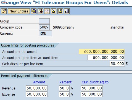Click the Percent column heading
Viewport: 132px width, 100px height.
(65, 82)
